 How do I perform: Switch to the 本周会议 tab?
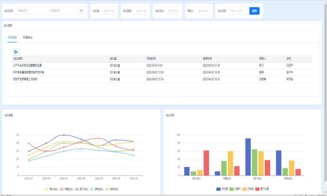pyautogui.click(x=27, y=38)
